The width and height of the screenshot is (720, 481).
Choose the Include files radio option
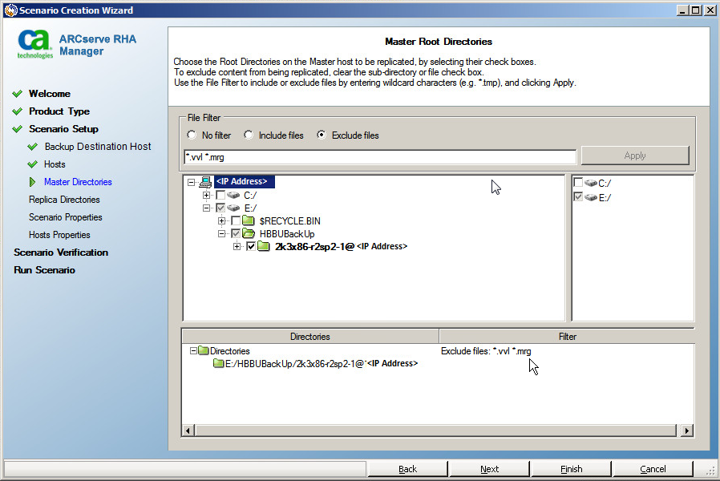point(249,135)
